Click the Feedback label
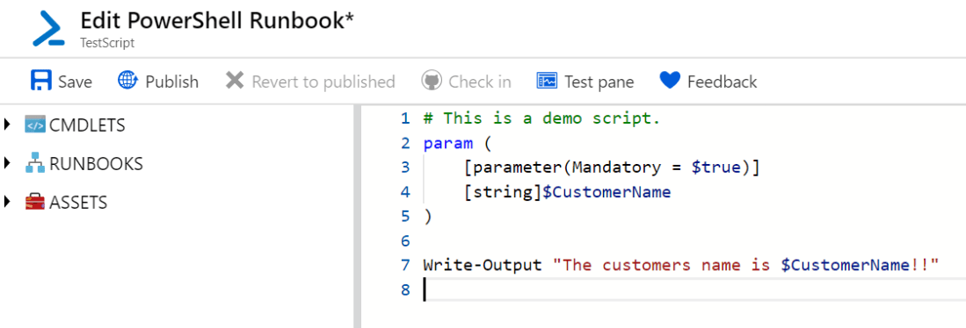966x328 pixels. (722, 82)
